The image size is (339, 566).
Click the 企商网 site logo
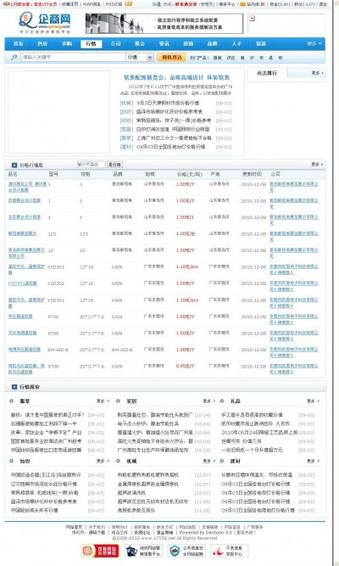[45, 23]
